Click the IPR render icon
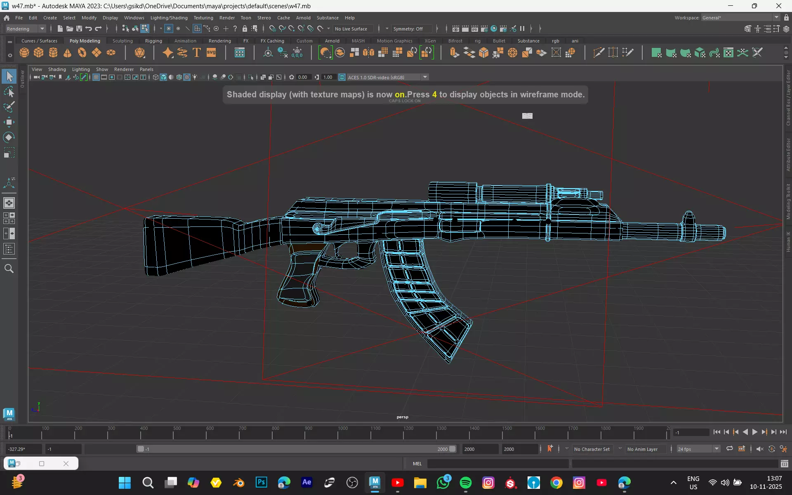 point(474,28)
